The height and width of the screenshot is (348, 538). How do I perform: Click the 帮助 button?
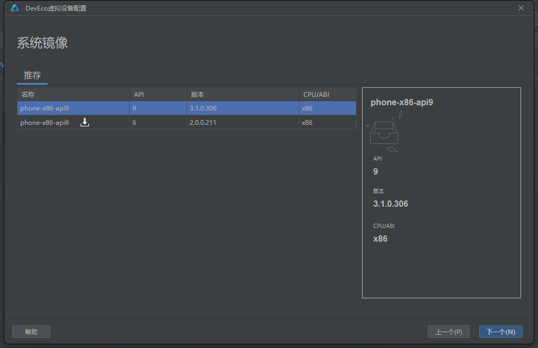coord(31,332)
